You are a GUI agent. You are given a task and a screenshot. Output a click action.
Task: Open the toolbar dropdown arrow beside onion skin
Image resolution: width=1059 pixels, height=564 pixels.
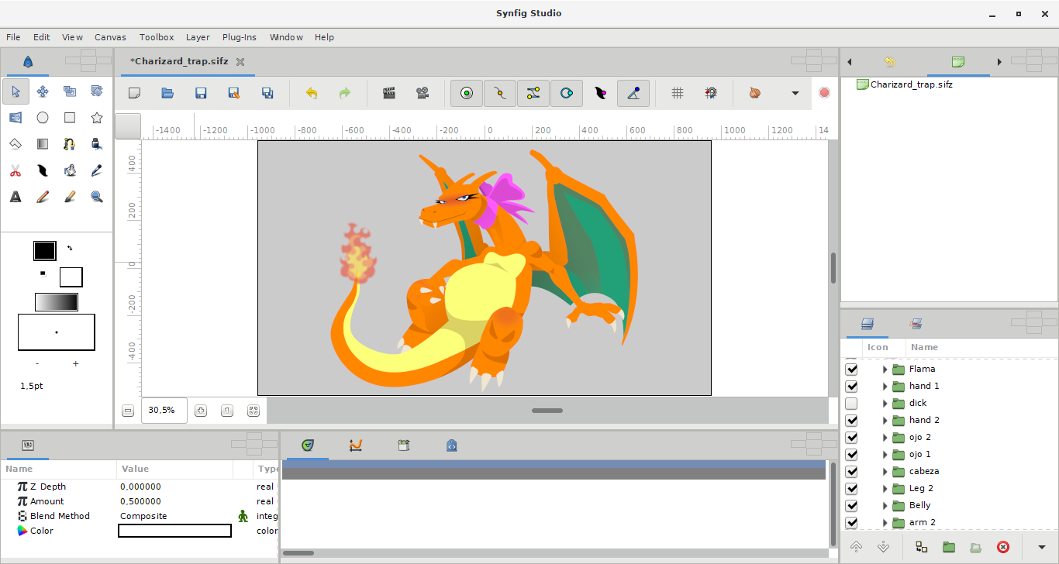(x=795, y=93)
